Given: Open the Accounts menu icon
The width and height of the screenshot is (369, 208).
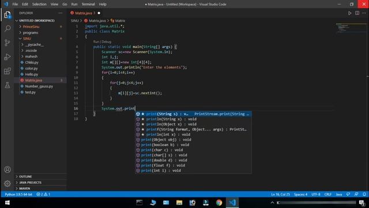Looking at the screenshot, I should (x=7, y=169).
